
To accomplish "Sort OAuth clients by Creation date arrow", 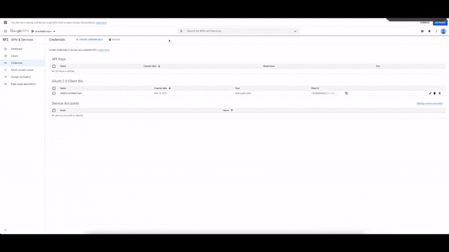I will click(x=170, y=88).
